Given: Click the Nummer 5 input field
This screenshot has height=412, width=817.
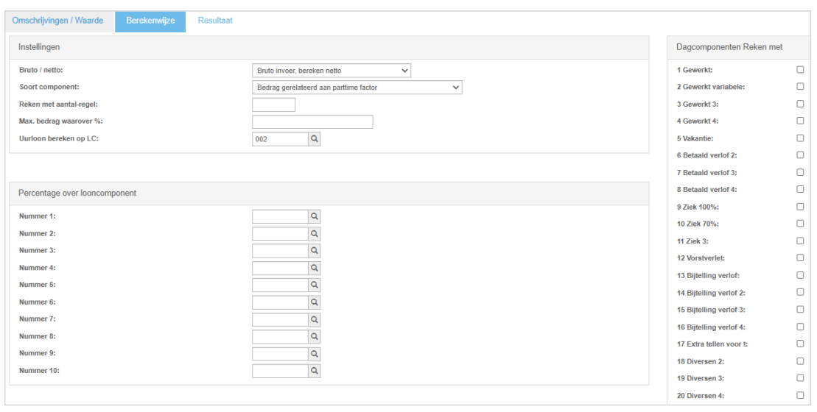Looking at the screenshot, I should coord(281,285).
